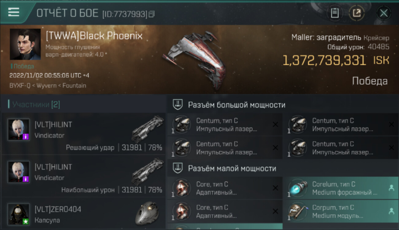
Task: Open HILINT final blow participant entry
Action: (x=83, y=133)
